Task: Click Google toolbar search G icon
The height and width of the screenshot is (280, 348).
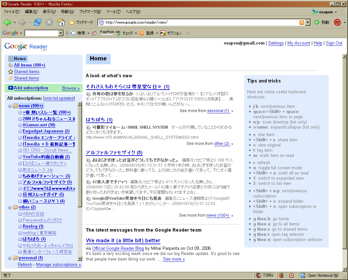Action: [x=73, y=33]
